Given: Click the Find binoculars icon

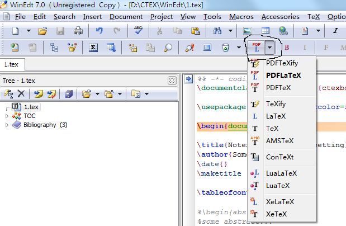Looking at the screenshot, I should point(217,31).
